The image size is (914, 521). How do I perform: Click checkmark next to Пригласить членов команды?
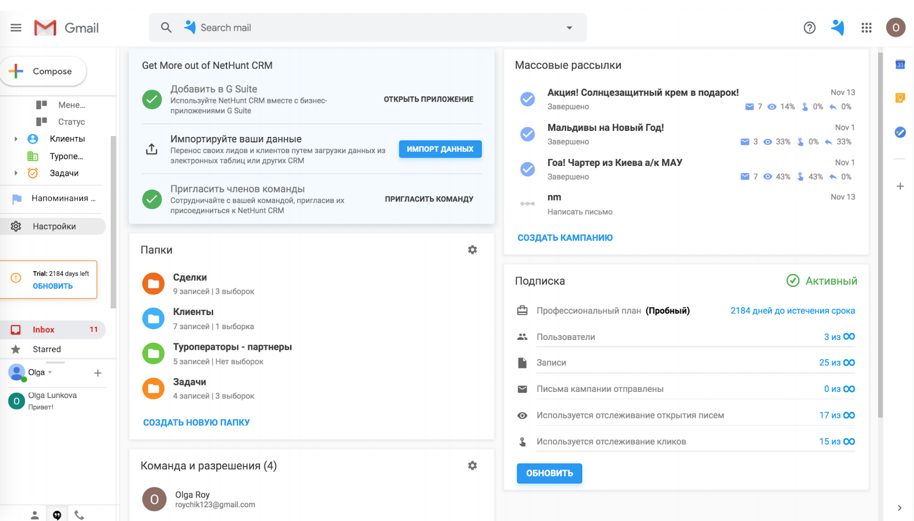tap(152, 199)
